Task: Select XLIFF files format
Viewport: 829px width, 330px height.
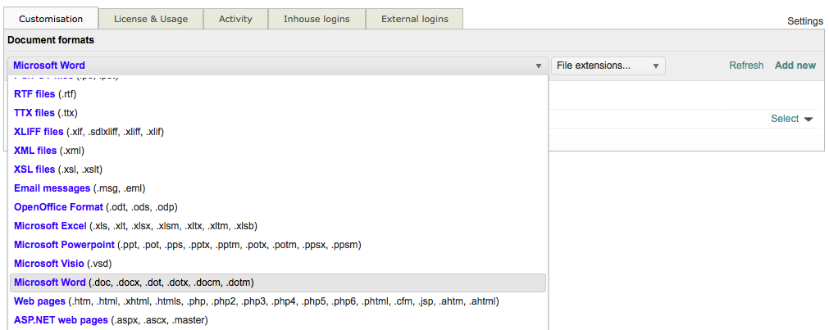Action: click(x=94, y=132)
